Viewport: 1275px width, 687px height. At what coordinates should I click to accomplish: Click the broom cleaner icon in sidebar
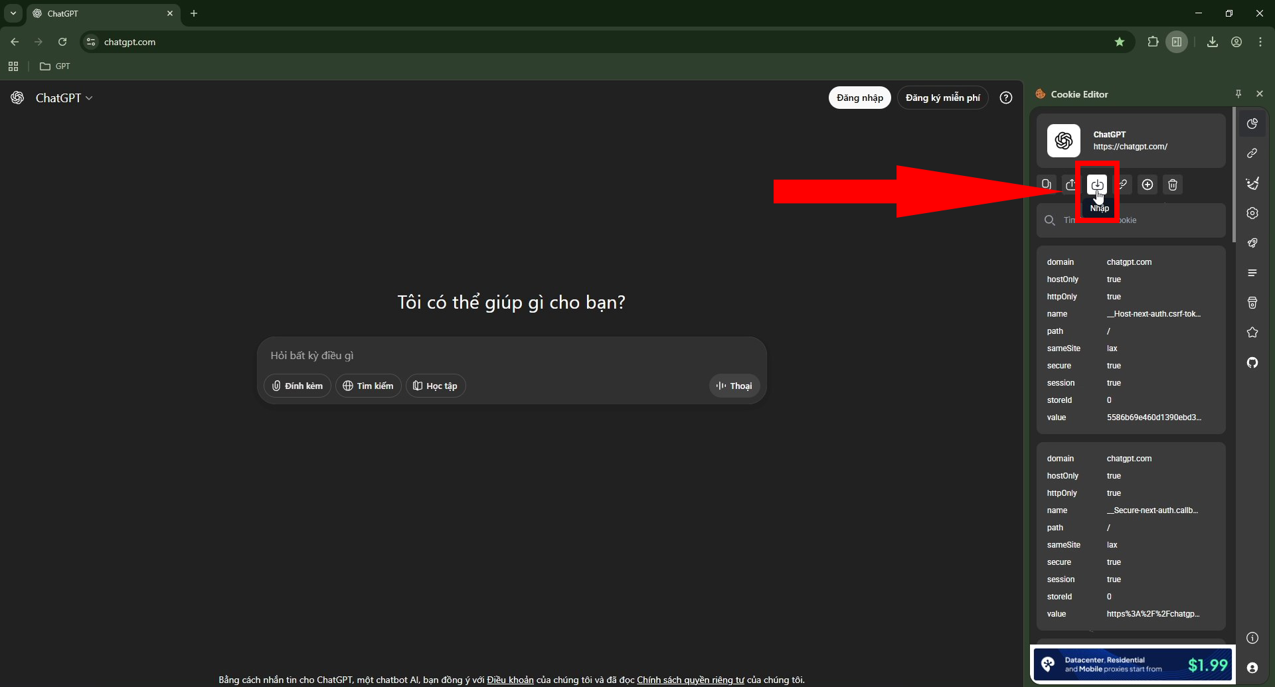pos(1252,183)
